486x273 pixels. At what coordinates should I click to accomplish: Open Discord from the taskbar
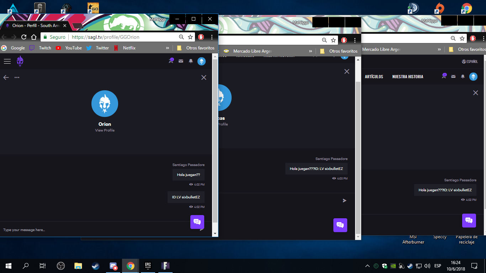coord(113,266)
